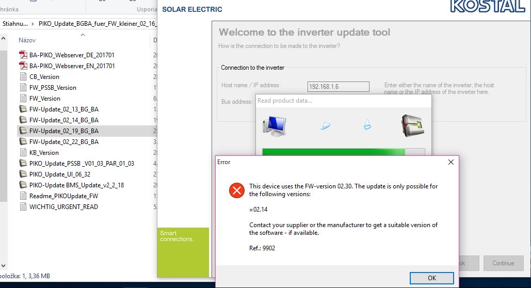Click the icon of FW-Update_02_14_BG_BA
The image size is (531, 288).
click(23, 120)
